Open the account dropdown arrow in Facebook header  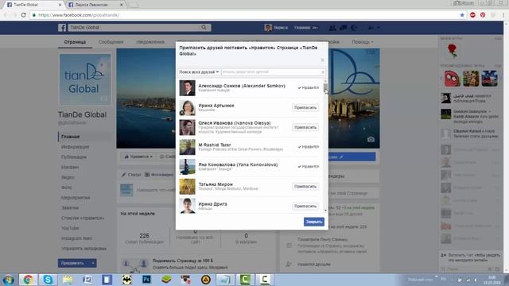(379, 28)
